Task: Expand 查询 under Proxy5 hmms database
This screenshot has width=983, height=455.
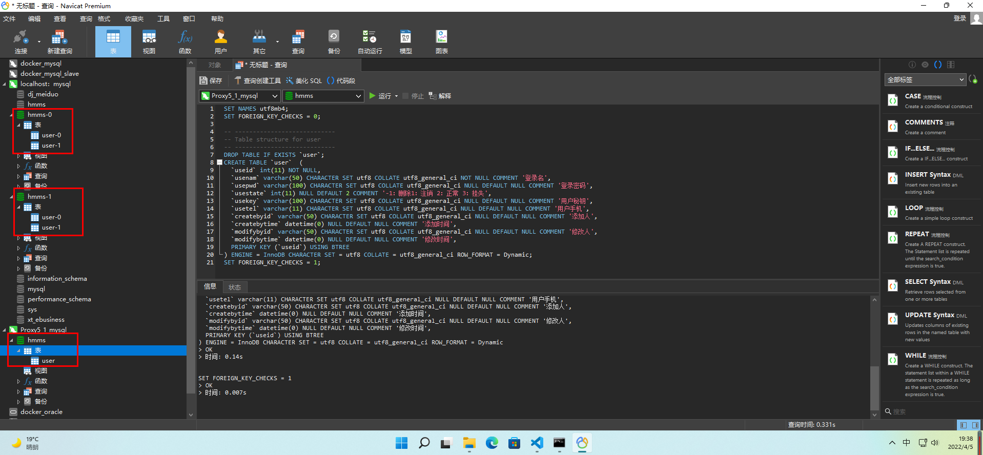Action: (x=19, y=391)
